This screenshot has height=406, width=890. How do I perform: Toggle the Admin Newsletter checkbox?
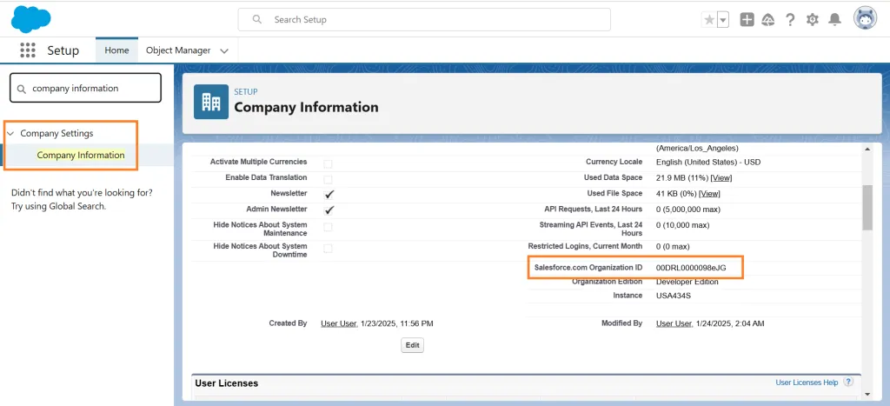pos(329,210)
